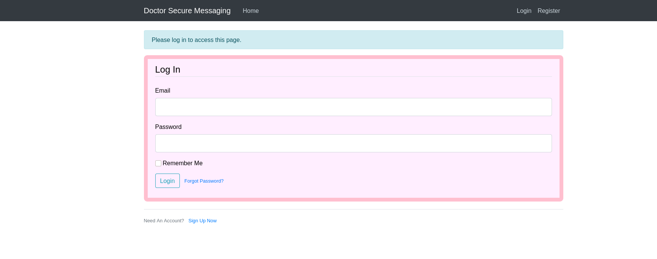Enable the Remember Me checkbox
Viewport: 657px width, 259px height.
pyautogui.click(x=158, y=163)
